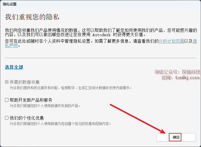The image size is (201, 147).
Task: Click description about 开发新的产品
Action: pyautogui.click(x=45, y=106)
